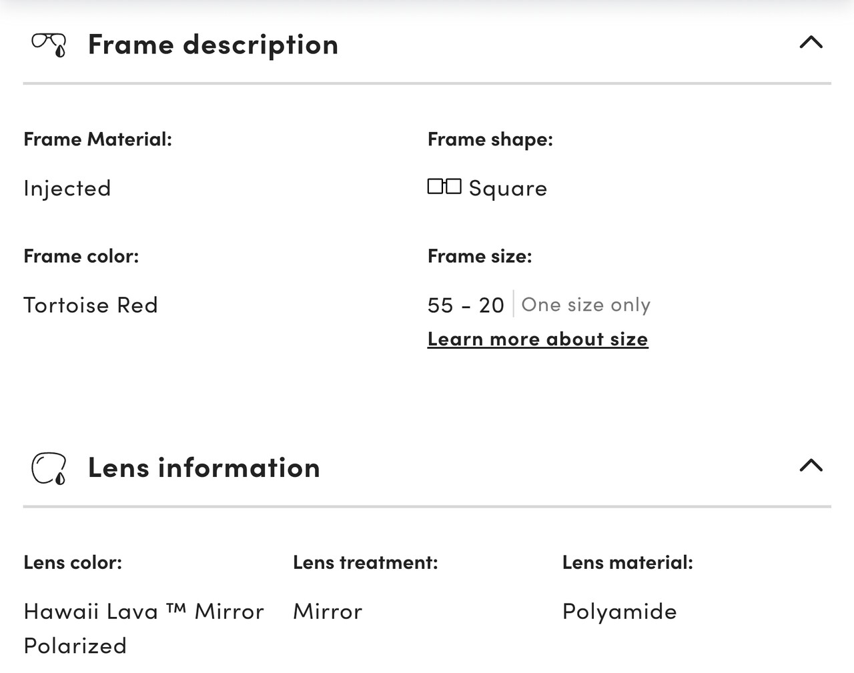Click the Frame Material label
This screenshot has width=854, height=673.
(98, 139)
